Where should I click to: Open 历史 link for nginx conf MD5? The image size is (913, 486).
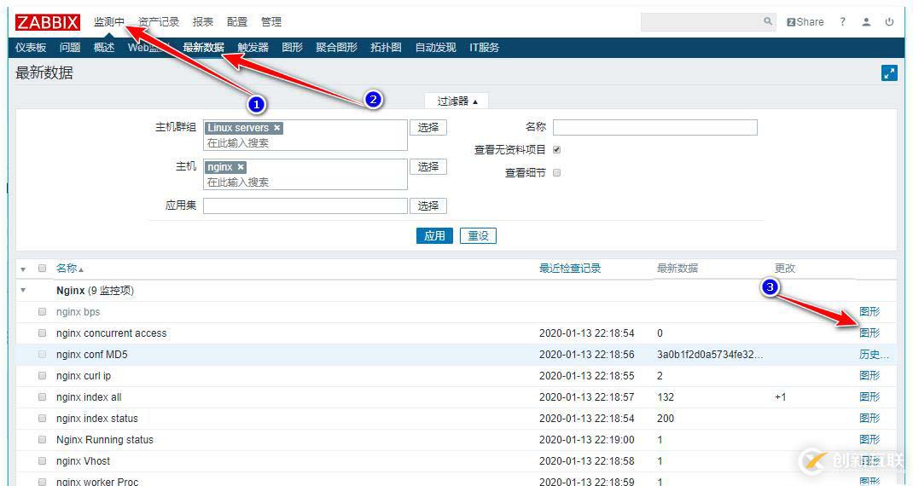pos(874,354)
